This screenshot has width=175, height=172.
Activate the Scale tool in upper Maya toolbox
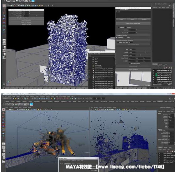pyautogui.click(x=4, y=22)
